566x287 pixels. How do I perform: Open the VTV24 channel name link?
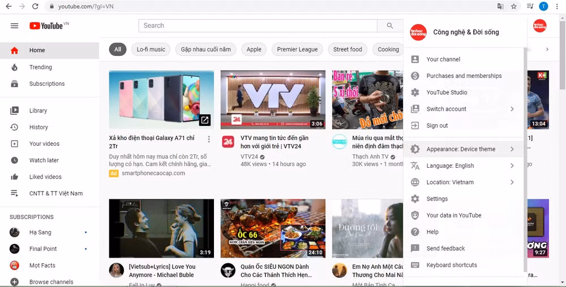pos(250,156)
